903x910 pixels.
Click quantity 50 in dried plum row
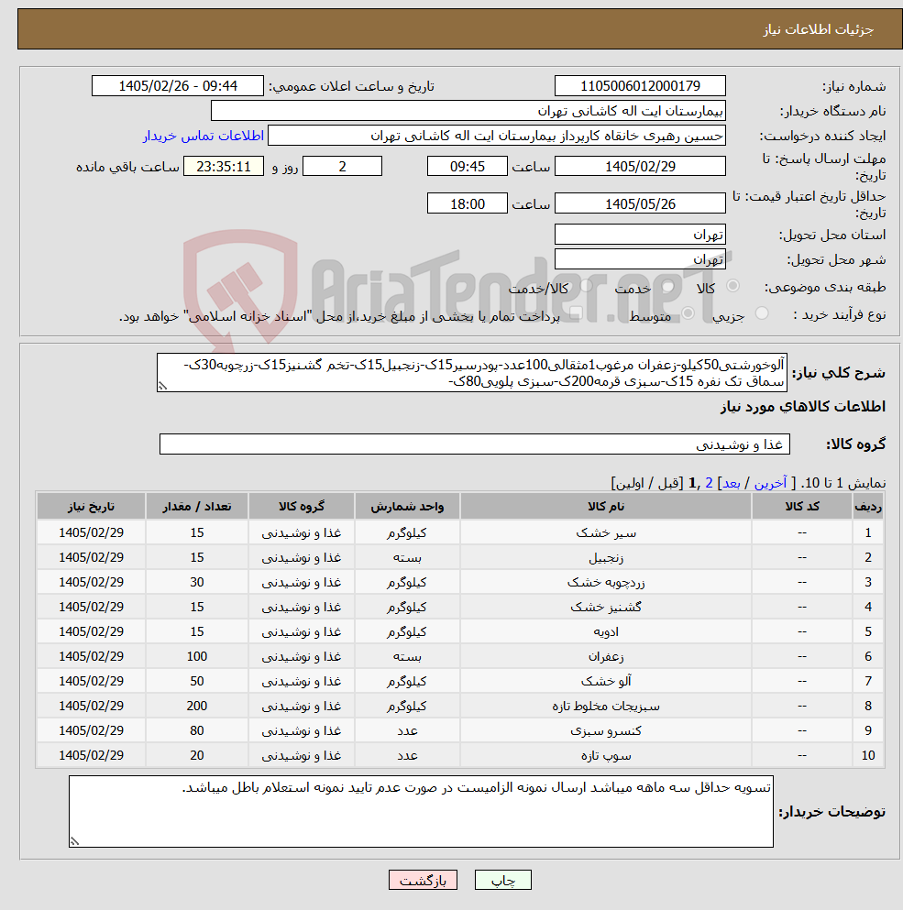tap(197, 681)
